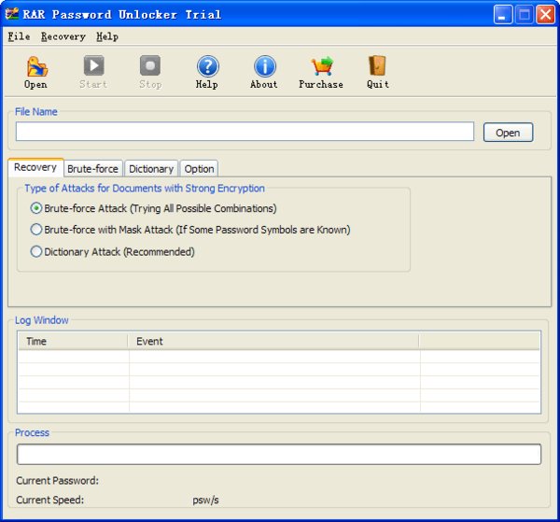Screen dimensions: 560x522
Task: Open the File menu
Action: coord(19,36)
